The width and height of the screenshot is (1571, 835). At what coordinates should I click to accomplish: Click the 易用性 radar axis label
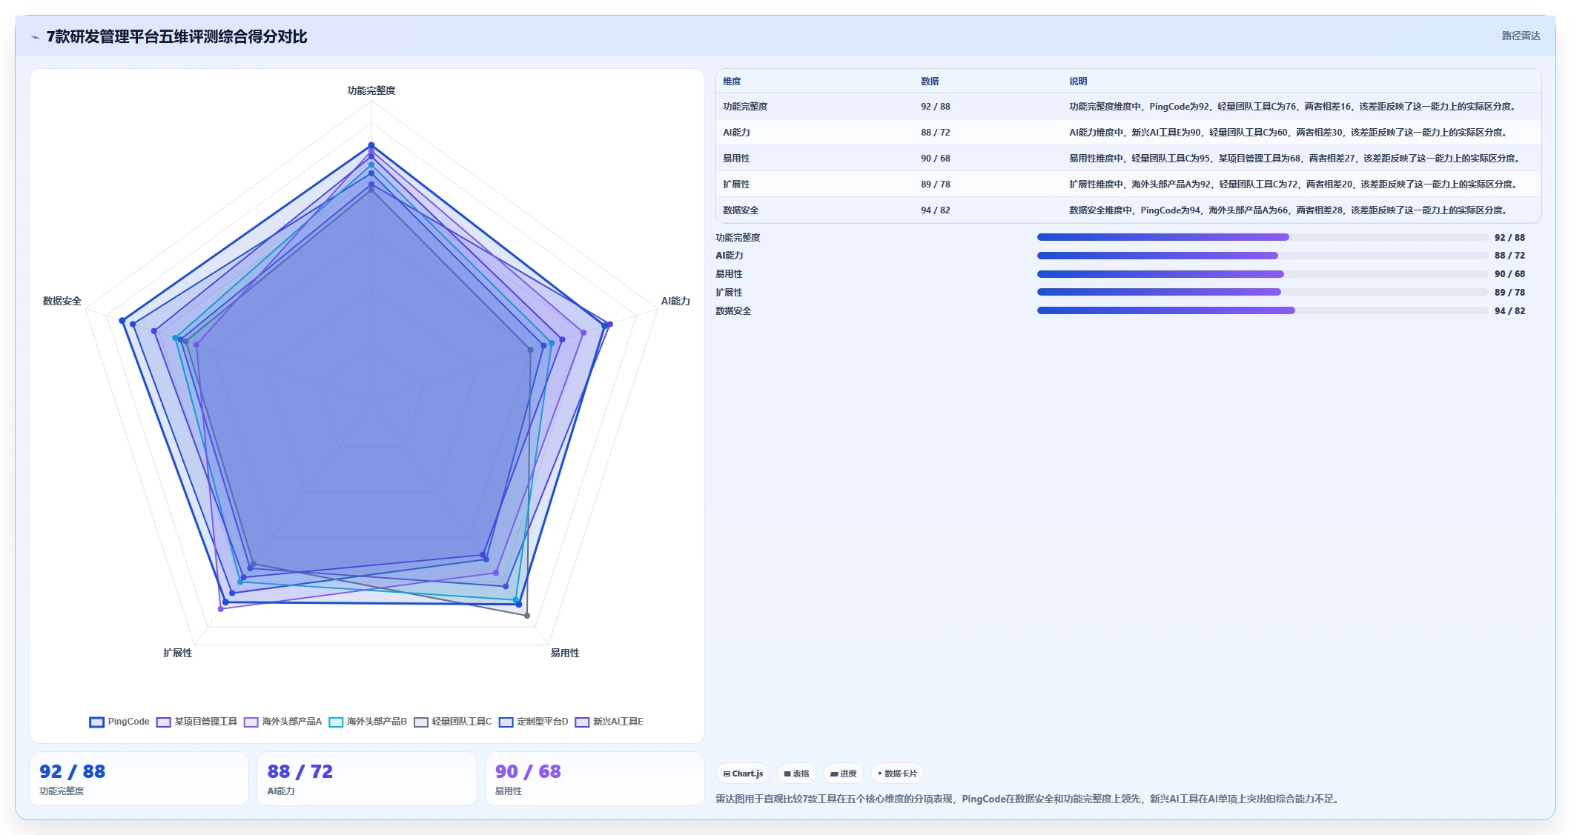[565, 653]
